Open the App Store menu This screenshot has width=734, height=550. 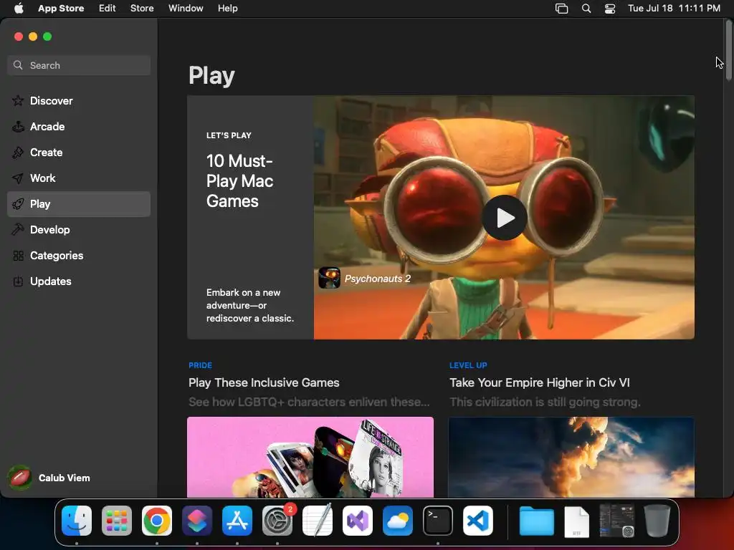[x=61, y=9]
